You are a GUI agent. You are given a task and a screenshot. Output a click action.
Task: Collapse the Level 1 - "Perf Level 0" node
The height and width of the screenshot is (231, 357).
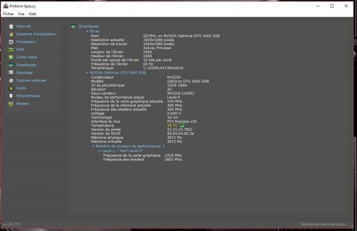coord(99,151)
